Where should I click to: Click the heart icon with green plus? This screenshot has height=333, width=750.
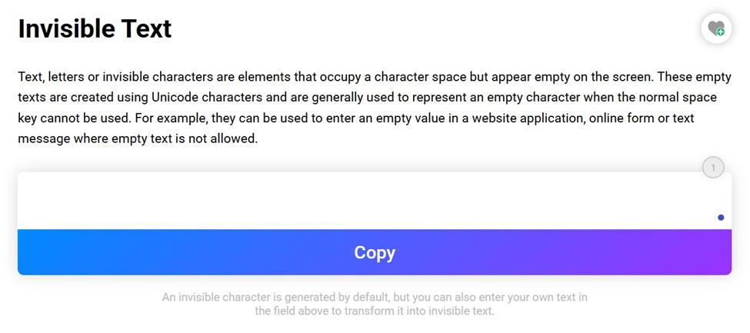click(x=715, y=28)
